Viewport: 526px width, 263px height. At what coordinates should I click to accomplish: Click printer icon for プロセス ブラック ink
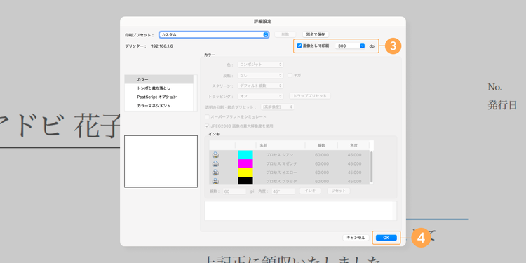(x=215, y=181)
